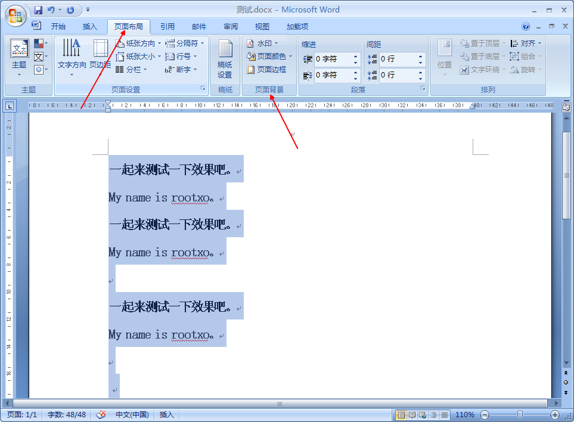Select the 文字方向 (Text Direction) tool
Screen dimensions: 574x422
coord(72,52)
